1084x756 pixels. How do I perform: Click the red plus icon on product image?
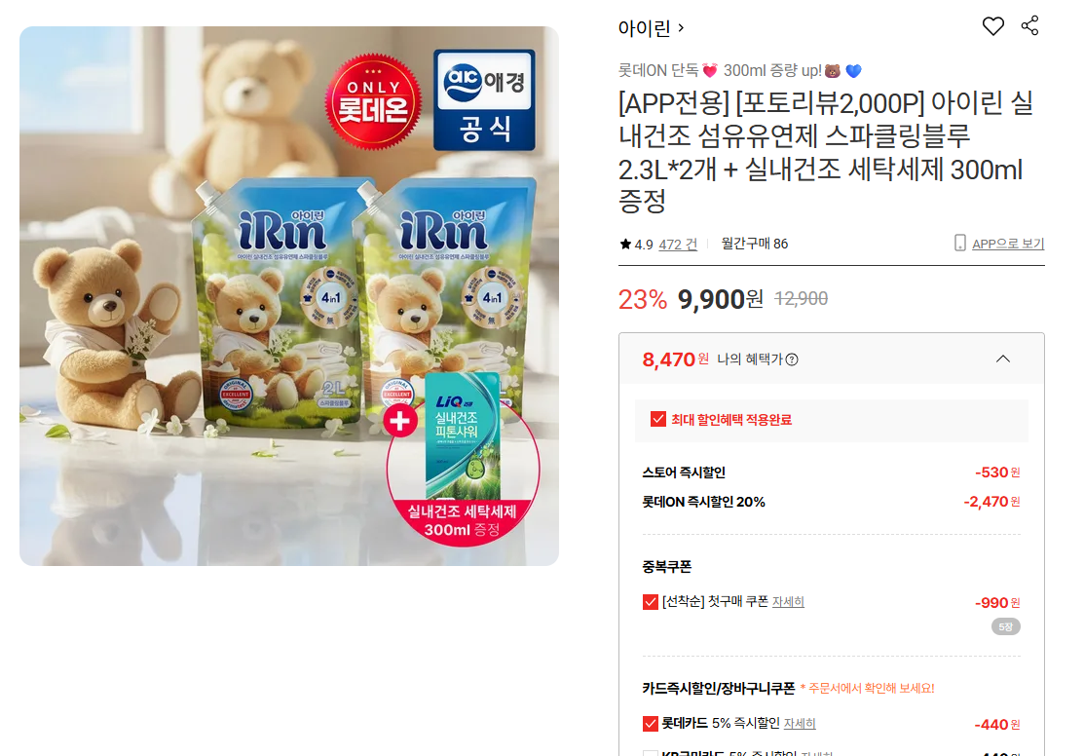click(x=399, y=421)
